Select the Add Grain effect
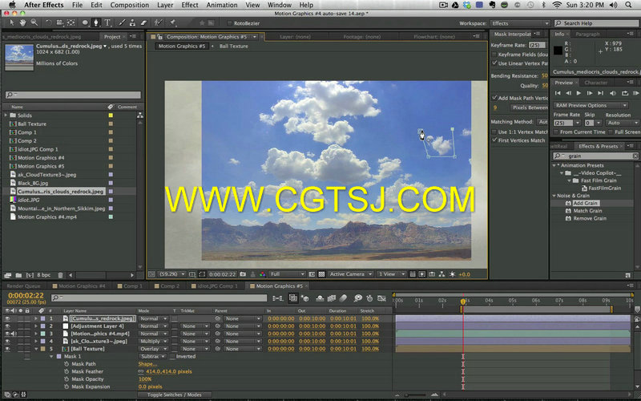Image resolution: width=641 pixels, height=401 pixels. pyautogui.click(x=586, y=203)
